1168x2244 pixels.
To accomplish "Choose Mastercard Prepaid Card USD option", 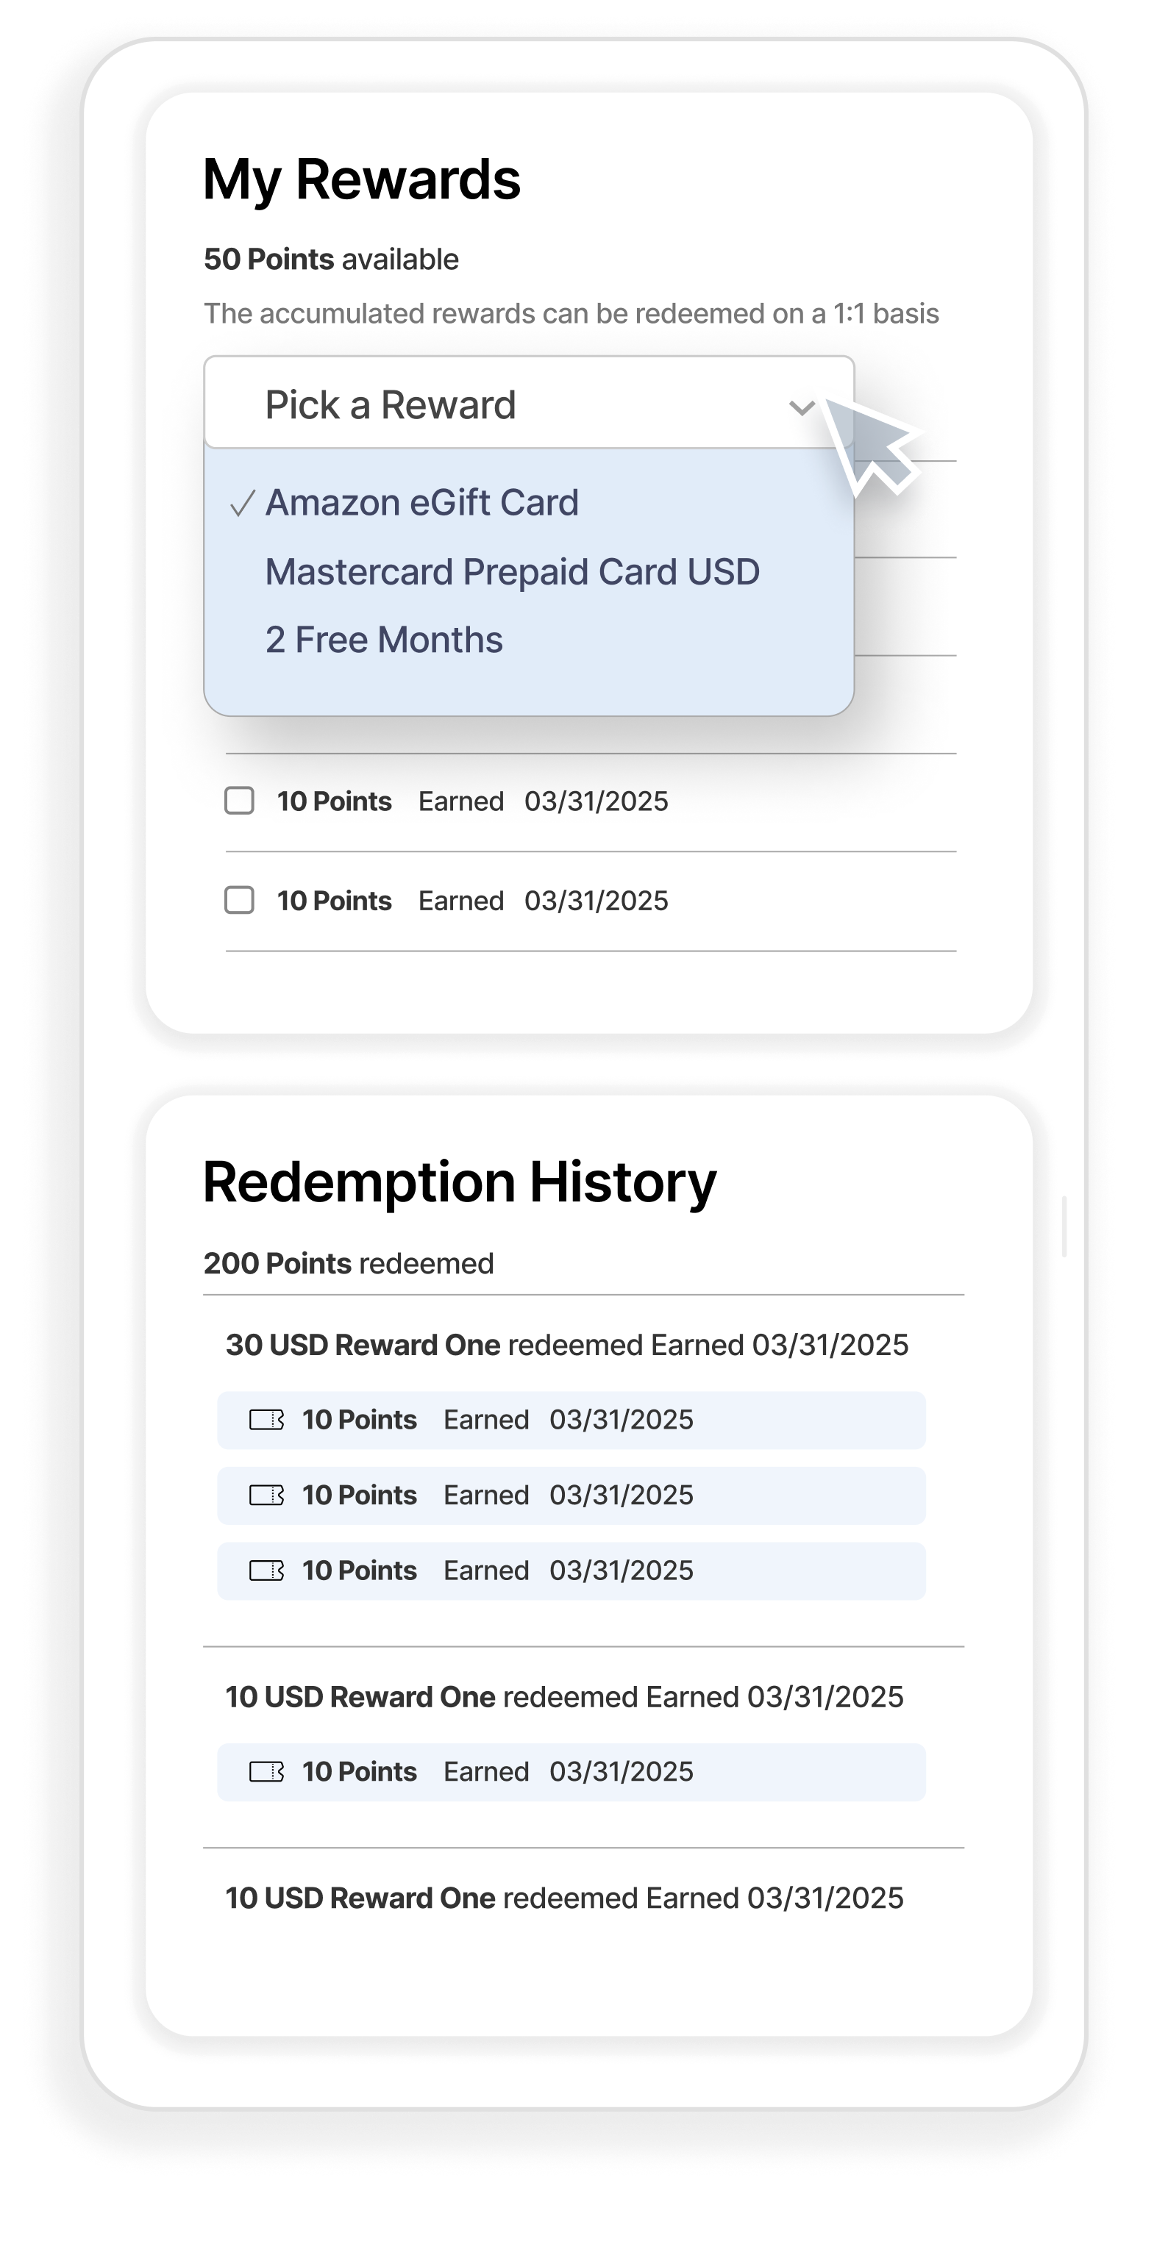I will coord(513,572).
